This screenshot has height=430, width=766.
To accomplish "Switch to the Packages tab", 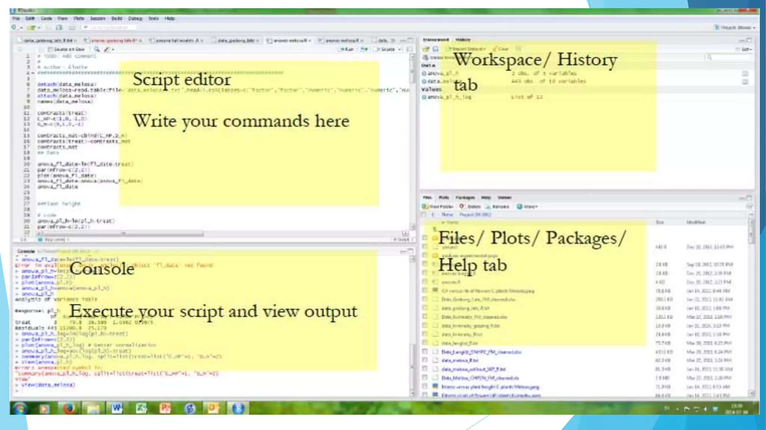I will pos(465,197).
